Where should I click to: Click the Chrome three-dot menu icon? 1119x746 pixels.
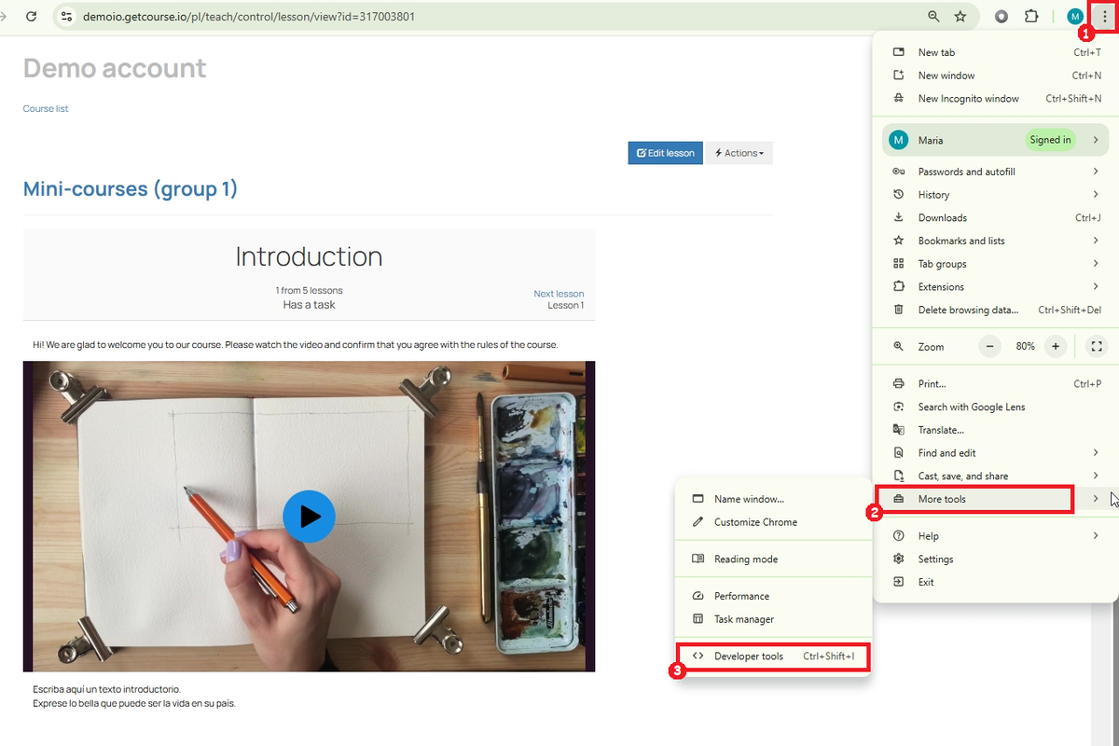coord(1104,17)
